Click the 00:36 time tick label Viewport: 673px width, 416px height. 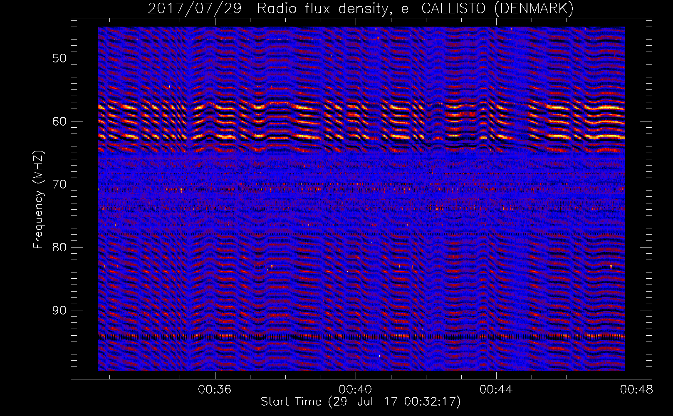(x=215, y=390)
